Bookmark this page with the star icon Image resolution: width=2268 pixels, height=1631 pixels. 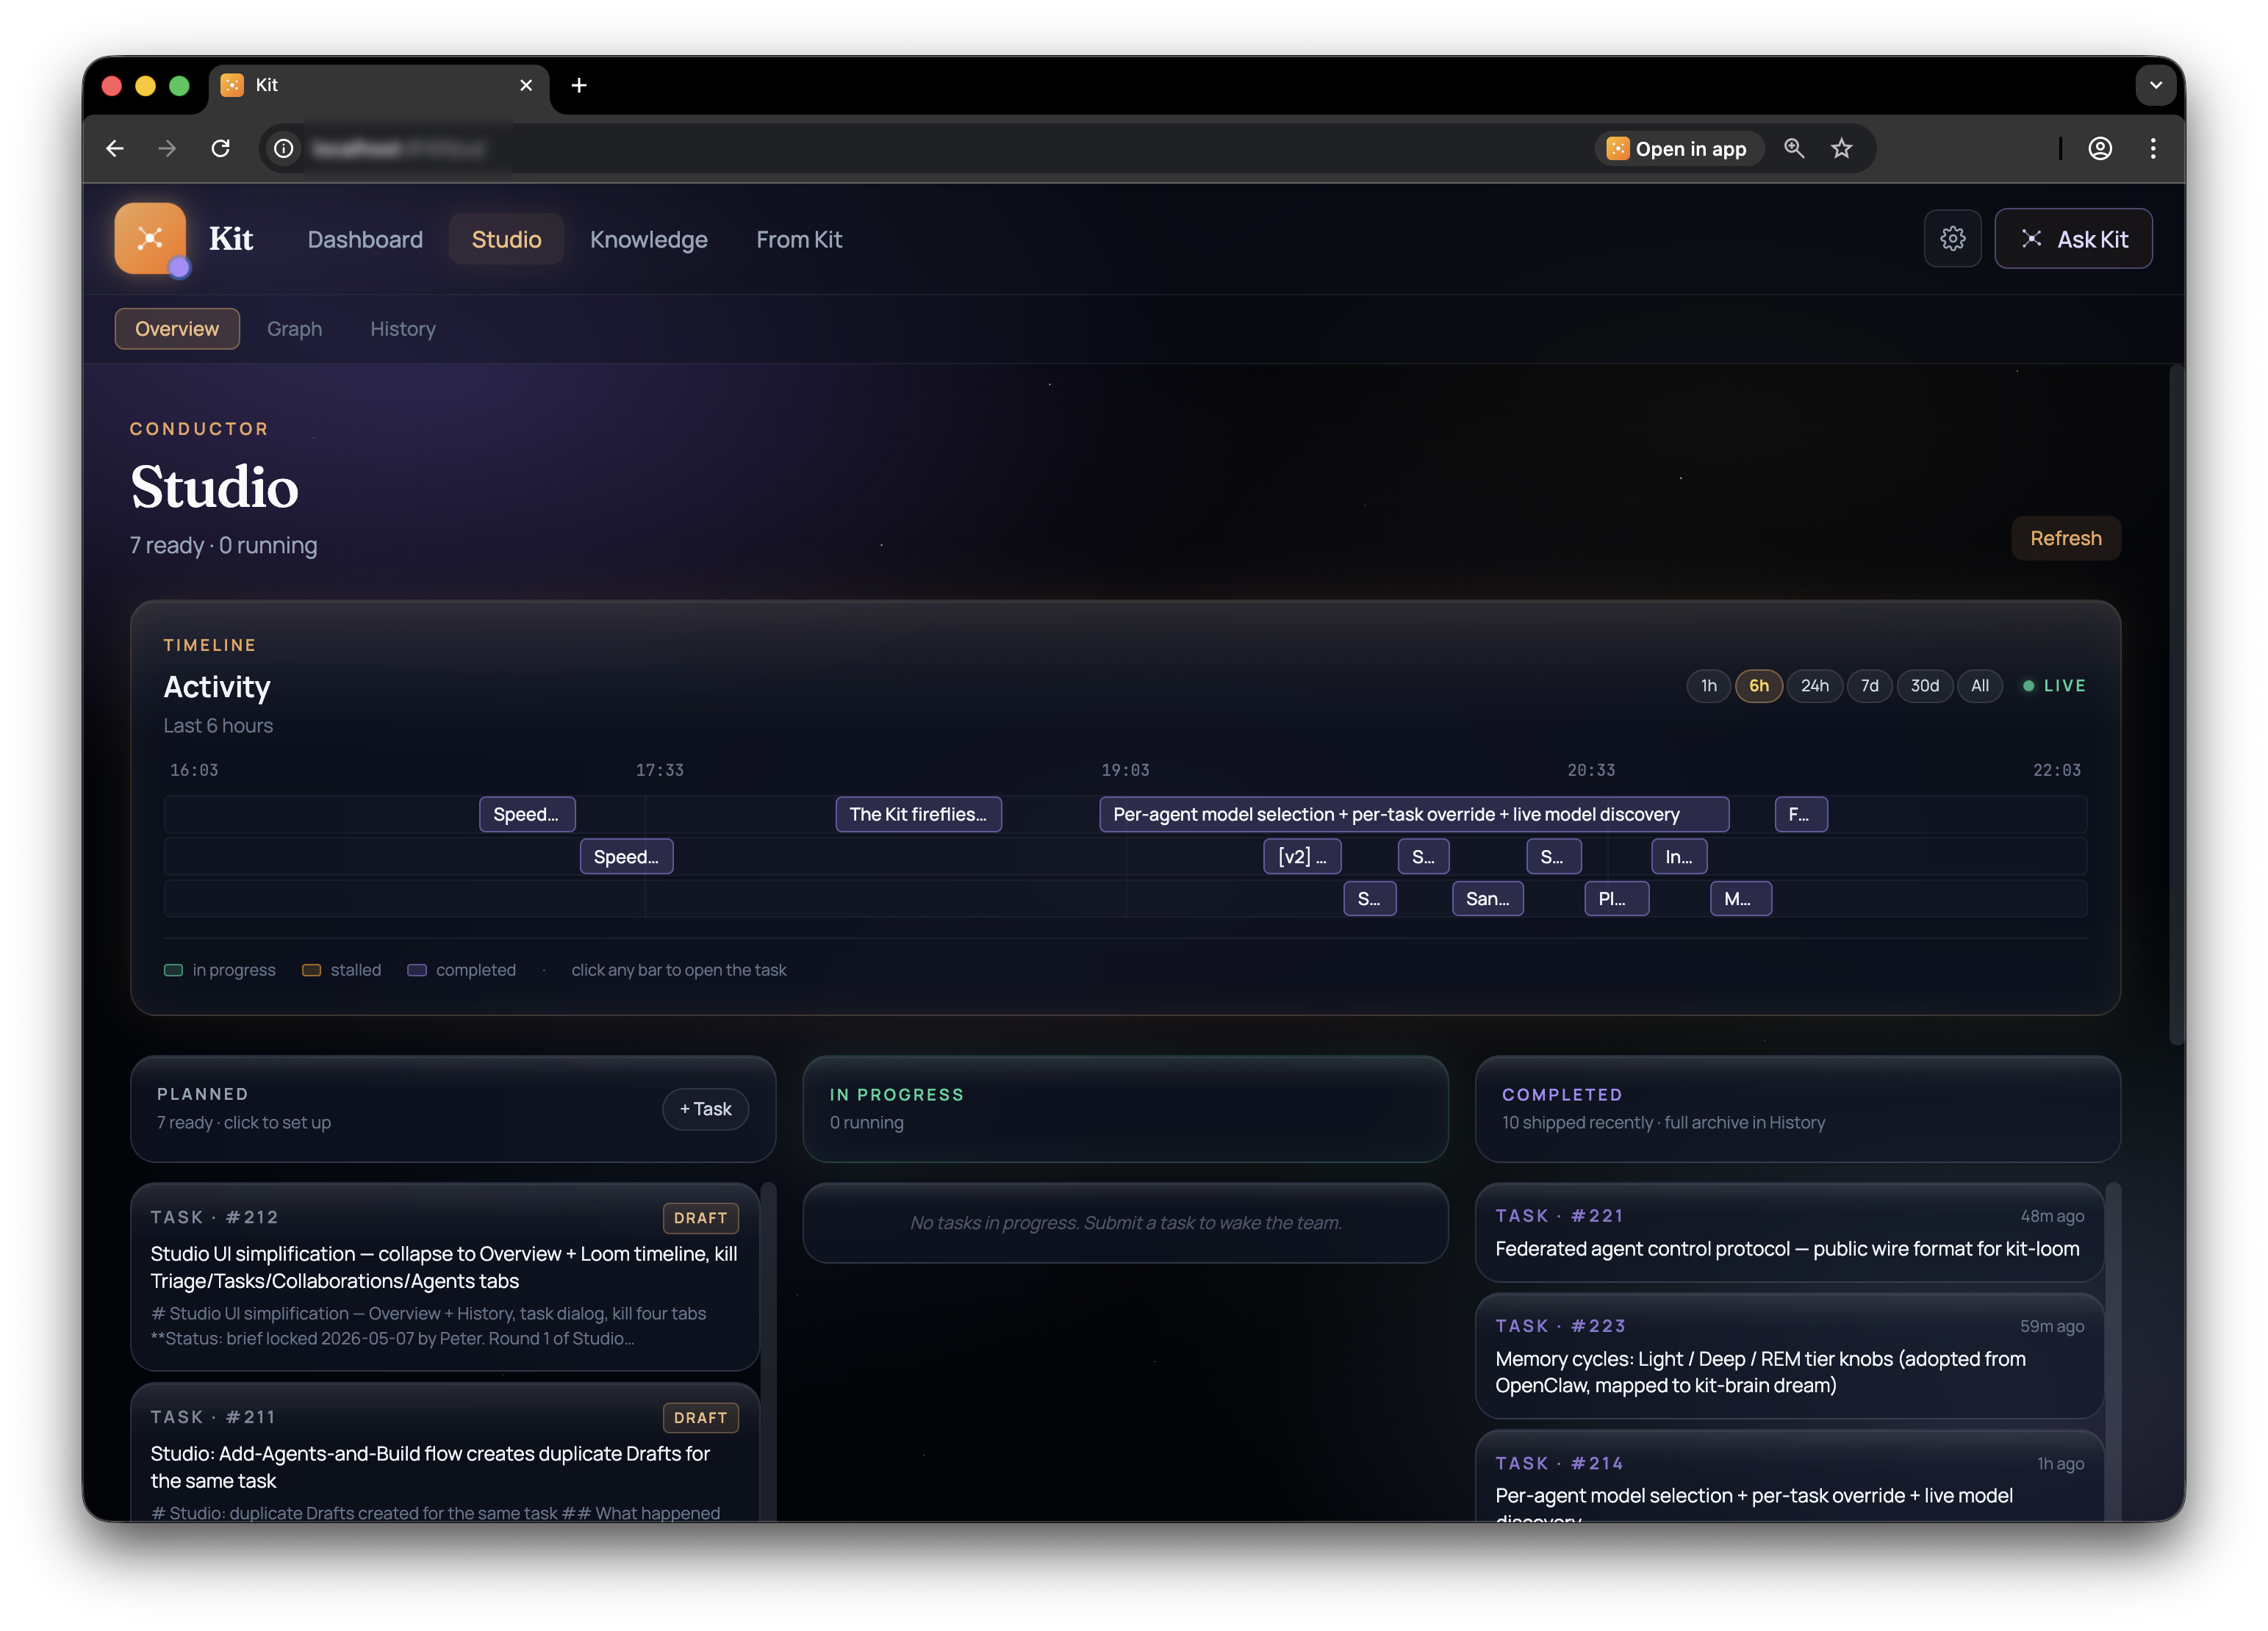(x=1841, y=149)
